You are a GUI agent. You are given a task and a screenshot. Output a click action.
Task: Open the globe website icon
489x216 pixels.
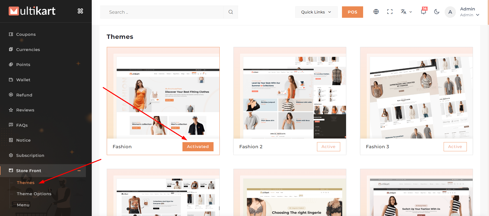tap(376, 12)
